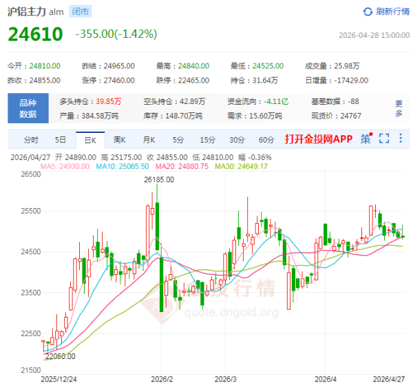413x383 pixels.
Task: Click the 沪铝主力 title
Action: [x=27, y=12]
